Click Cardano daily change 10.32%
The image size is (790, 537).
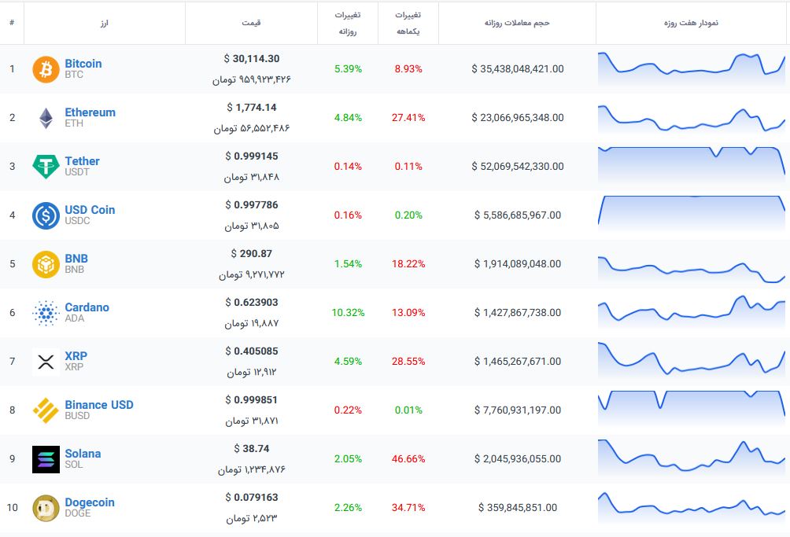348,313
